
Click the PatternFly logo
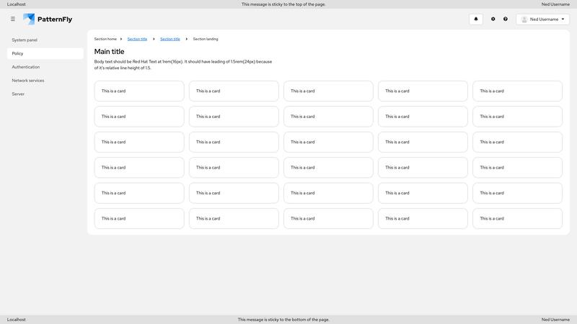tap(48, 19)
